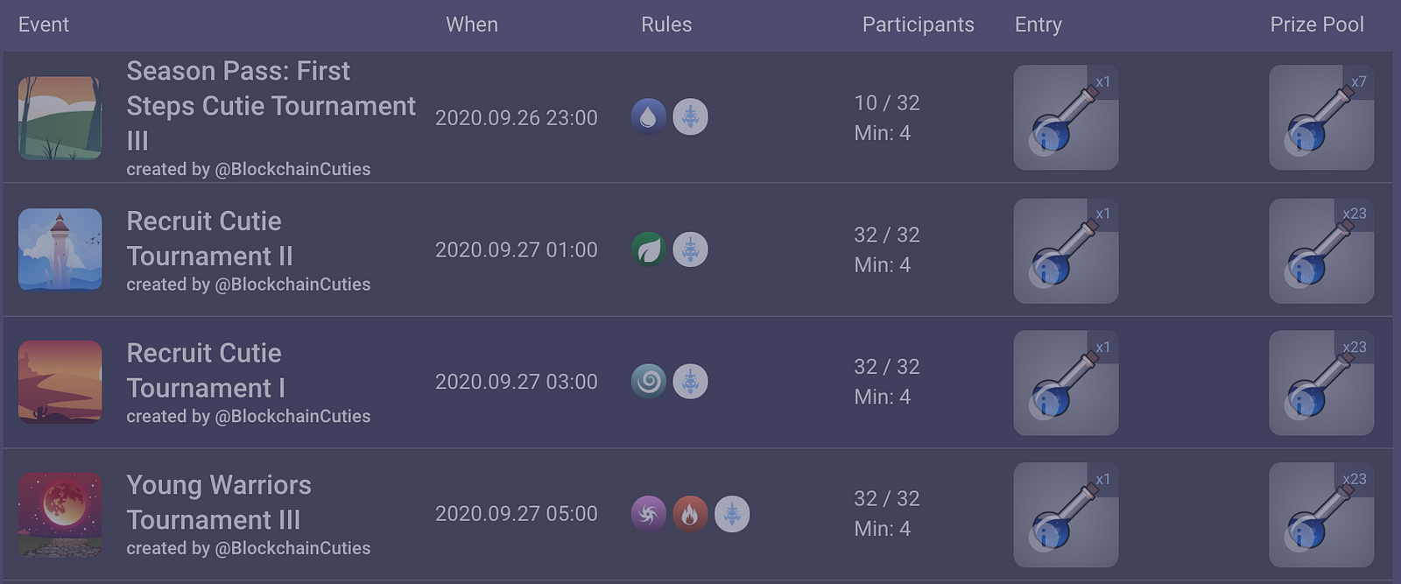Click Recruit Cutie Tournament II entry potion

tap(1066, 250)
